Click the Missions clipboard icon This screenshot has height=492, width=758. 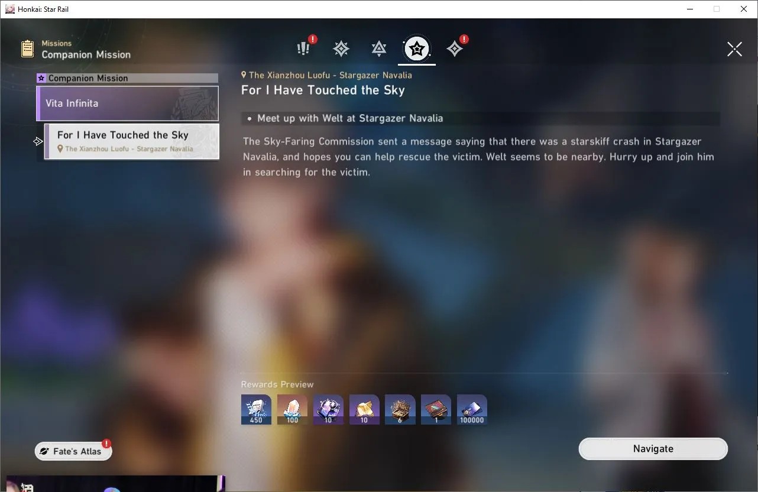[x=27, y=49]
